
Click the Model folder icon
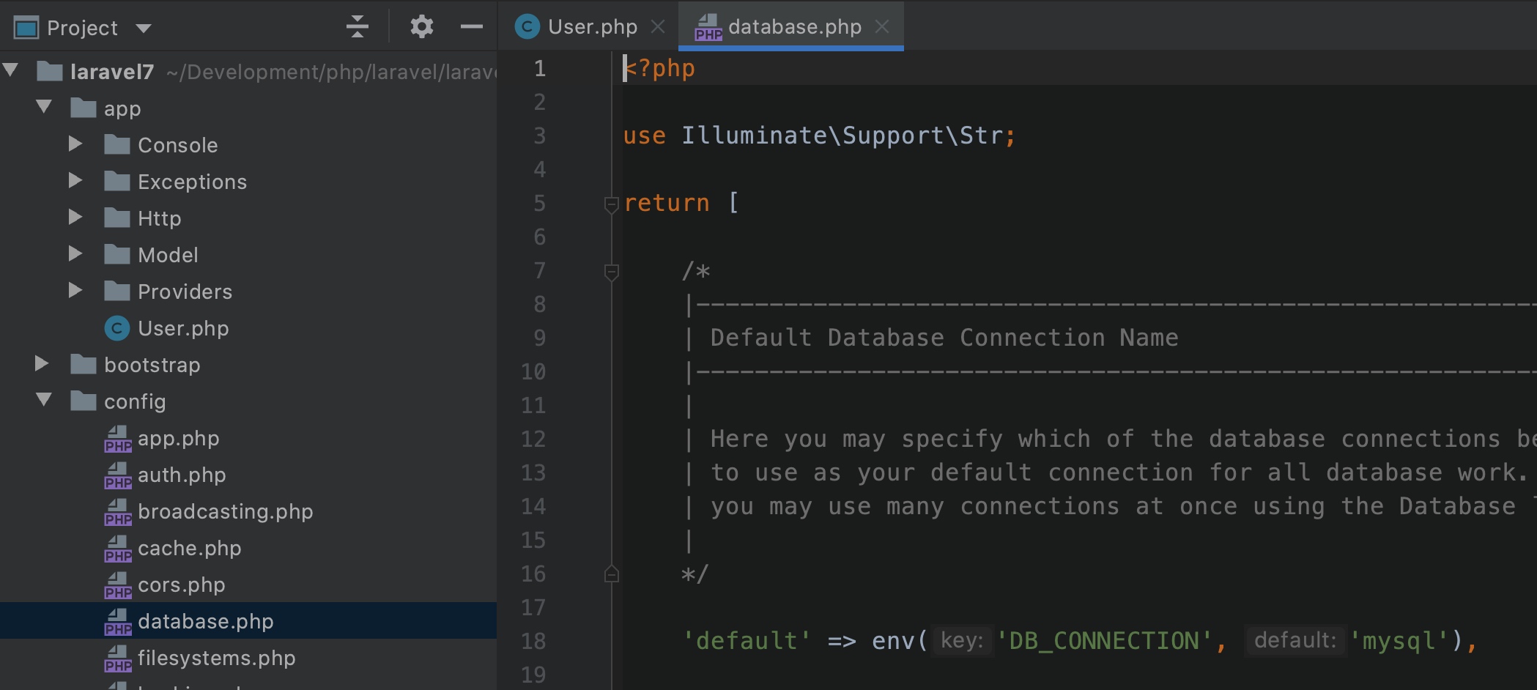117,254
